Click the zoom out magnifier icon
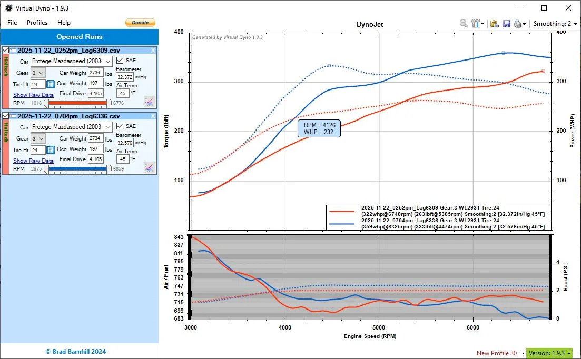 [464, 24]
